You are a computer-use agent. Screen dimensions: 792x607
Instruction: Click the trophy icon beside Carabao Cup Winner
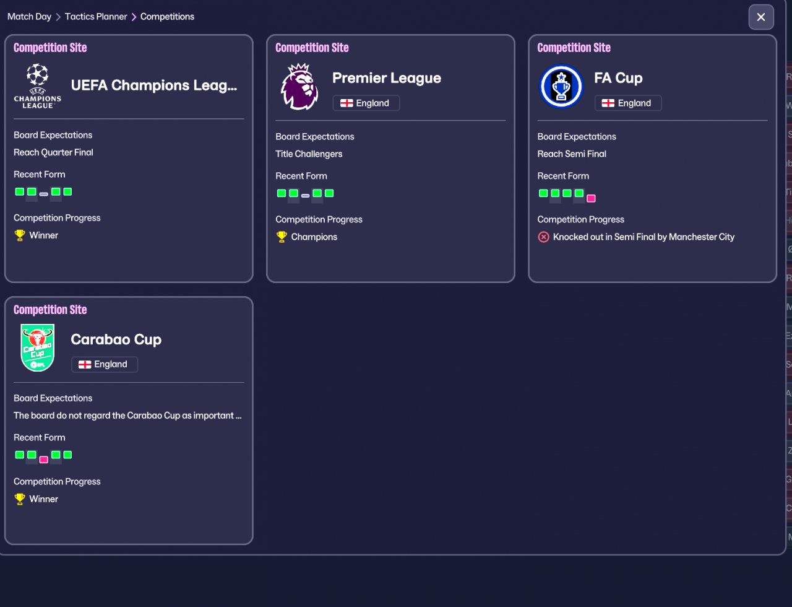pyautogui.click(x=20, y=499)
